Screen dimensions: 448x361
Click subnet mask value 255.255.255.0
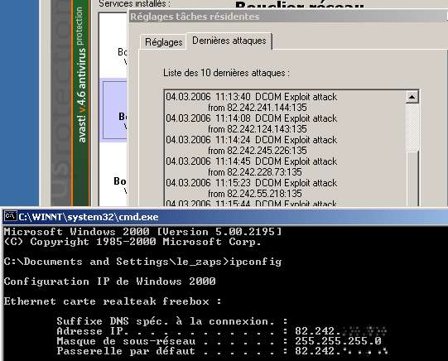pyautogui.click(x=338, y=341)
